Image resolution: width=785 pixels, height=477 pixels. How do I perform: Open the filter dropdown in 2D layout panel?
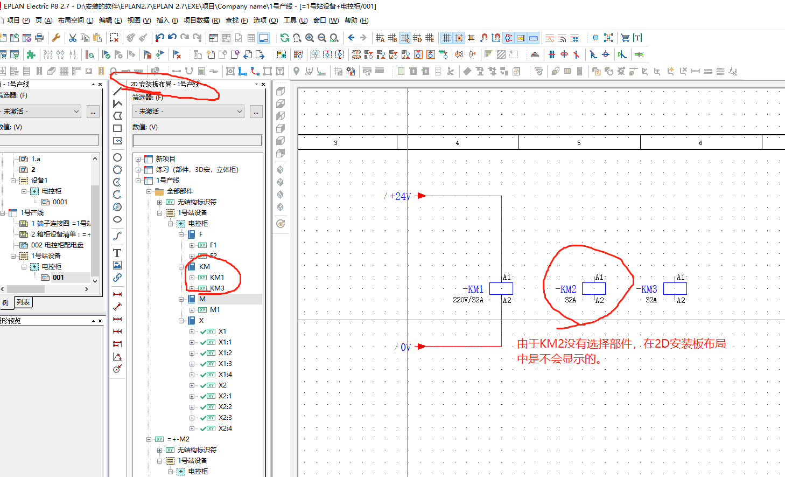[x=240, y=112]
